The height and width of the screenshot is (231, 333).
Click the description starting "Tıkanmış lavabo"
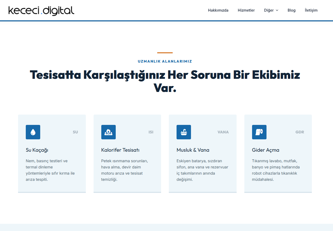tap(276, 170)
